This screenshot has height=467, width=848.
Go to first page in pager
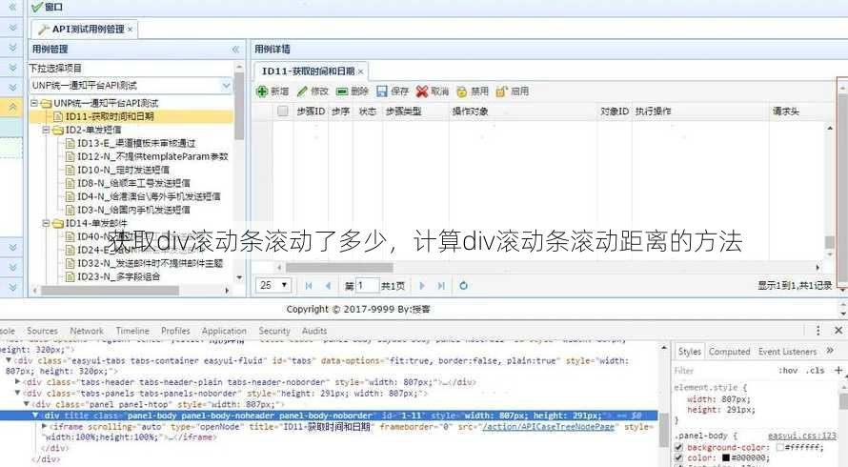309,286
